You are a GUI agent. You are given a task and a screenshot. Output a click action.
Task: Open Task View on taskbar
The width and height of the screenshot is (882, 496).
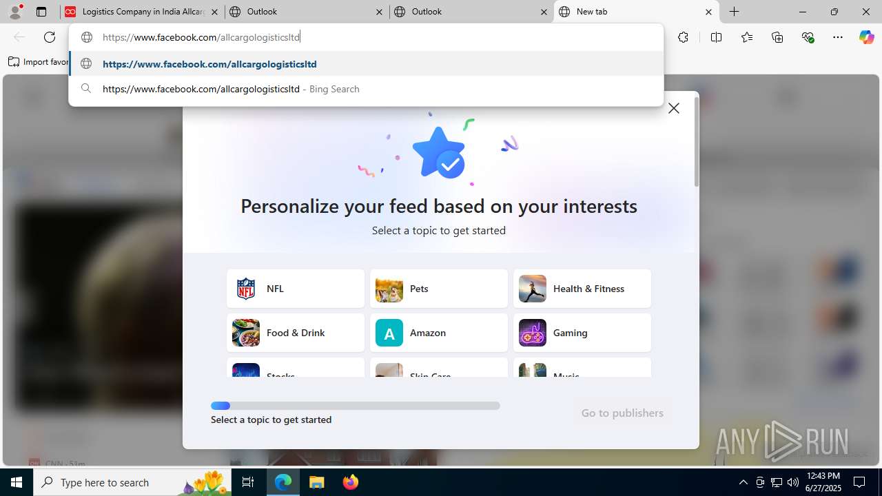click(x=248, y=482)
